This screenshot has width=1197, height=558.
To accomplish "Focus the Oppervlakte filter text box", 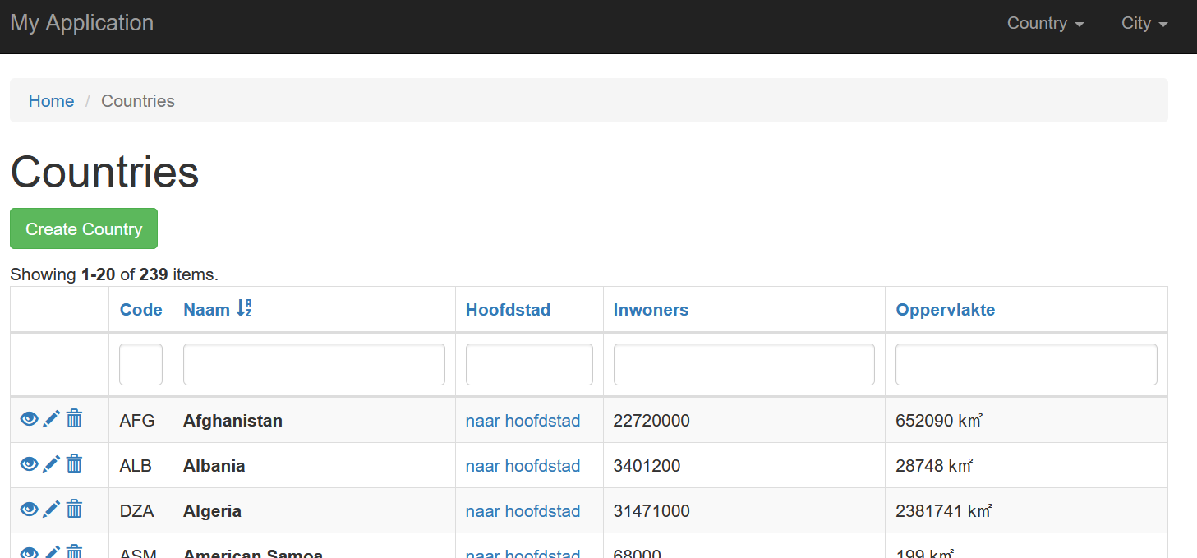I will pyautogui.click(x=1026, y=365).
